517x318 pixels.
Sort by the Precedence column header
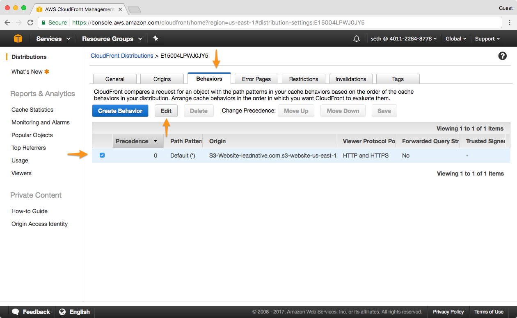pos(136,141)
